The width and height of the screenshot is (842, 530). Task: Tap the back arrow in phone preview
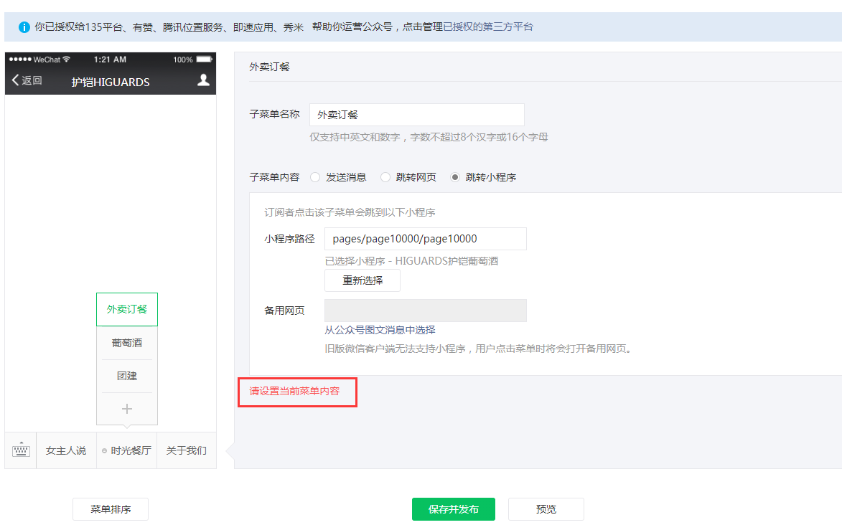(x=15, y=80)
